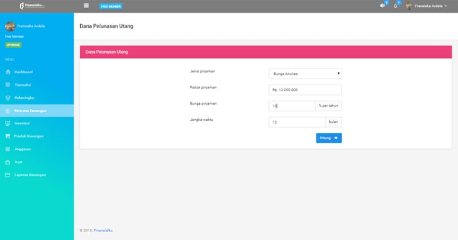Select the Investasi monitor icon
458x240 pixels.
(8, 123)
